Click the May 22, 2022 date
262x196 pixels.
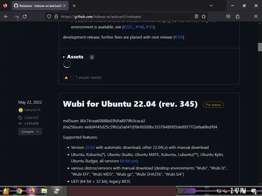30,102
